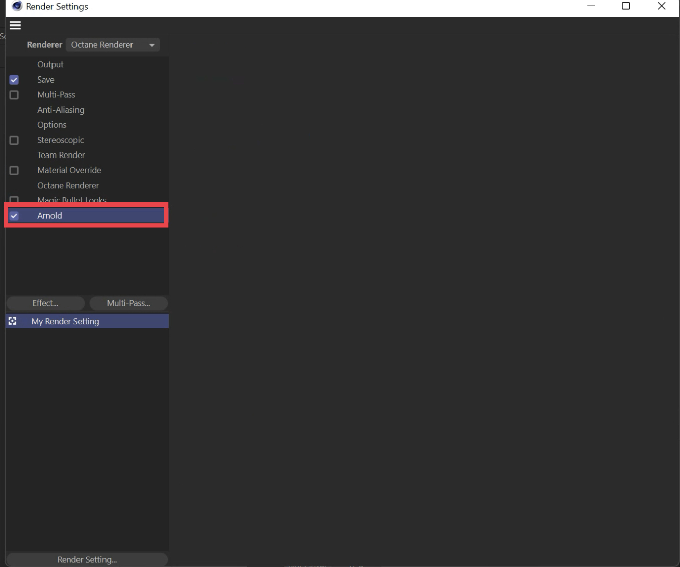Image resolution: width=680 pixels, height=567 pixels.
Task: Select the Material Override entry
Action: [69, 170]
